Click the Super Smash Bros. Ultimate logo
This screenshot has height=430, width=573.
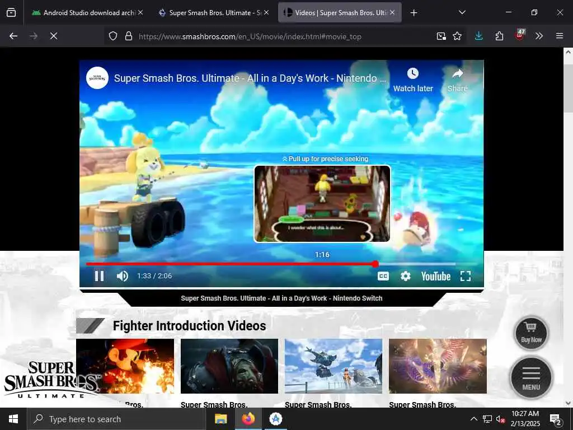(x=51, y=380)
